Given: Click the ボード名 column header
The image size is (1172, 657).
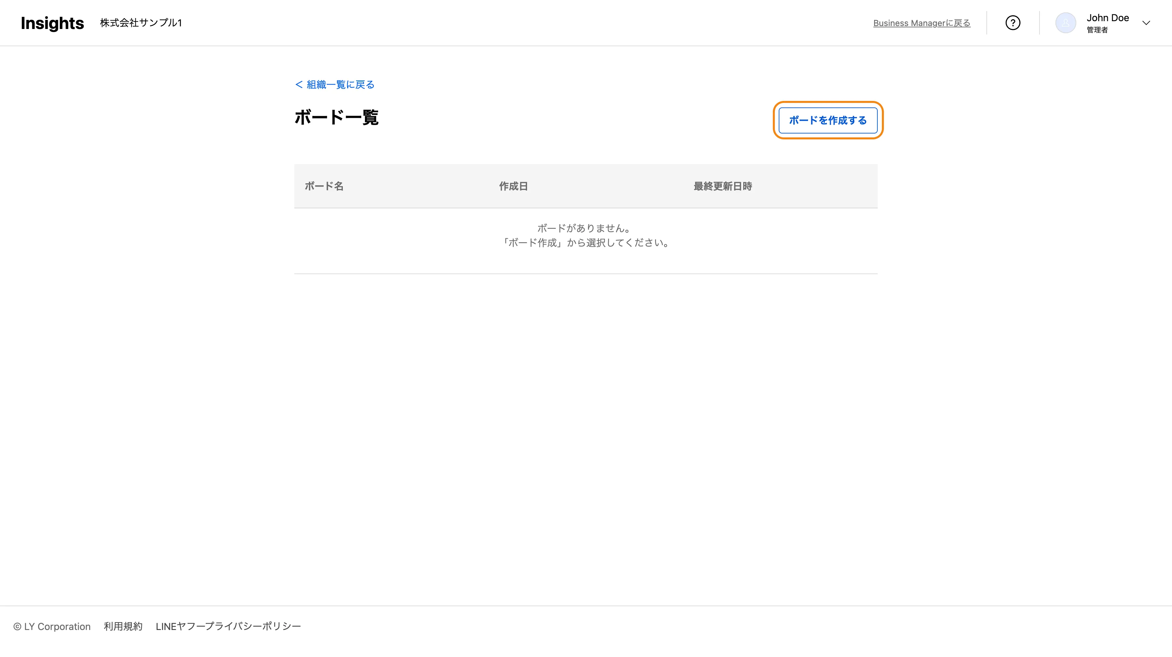Looking at the screenshot, I should (x=324, y=186).
